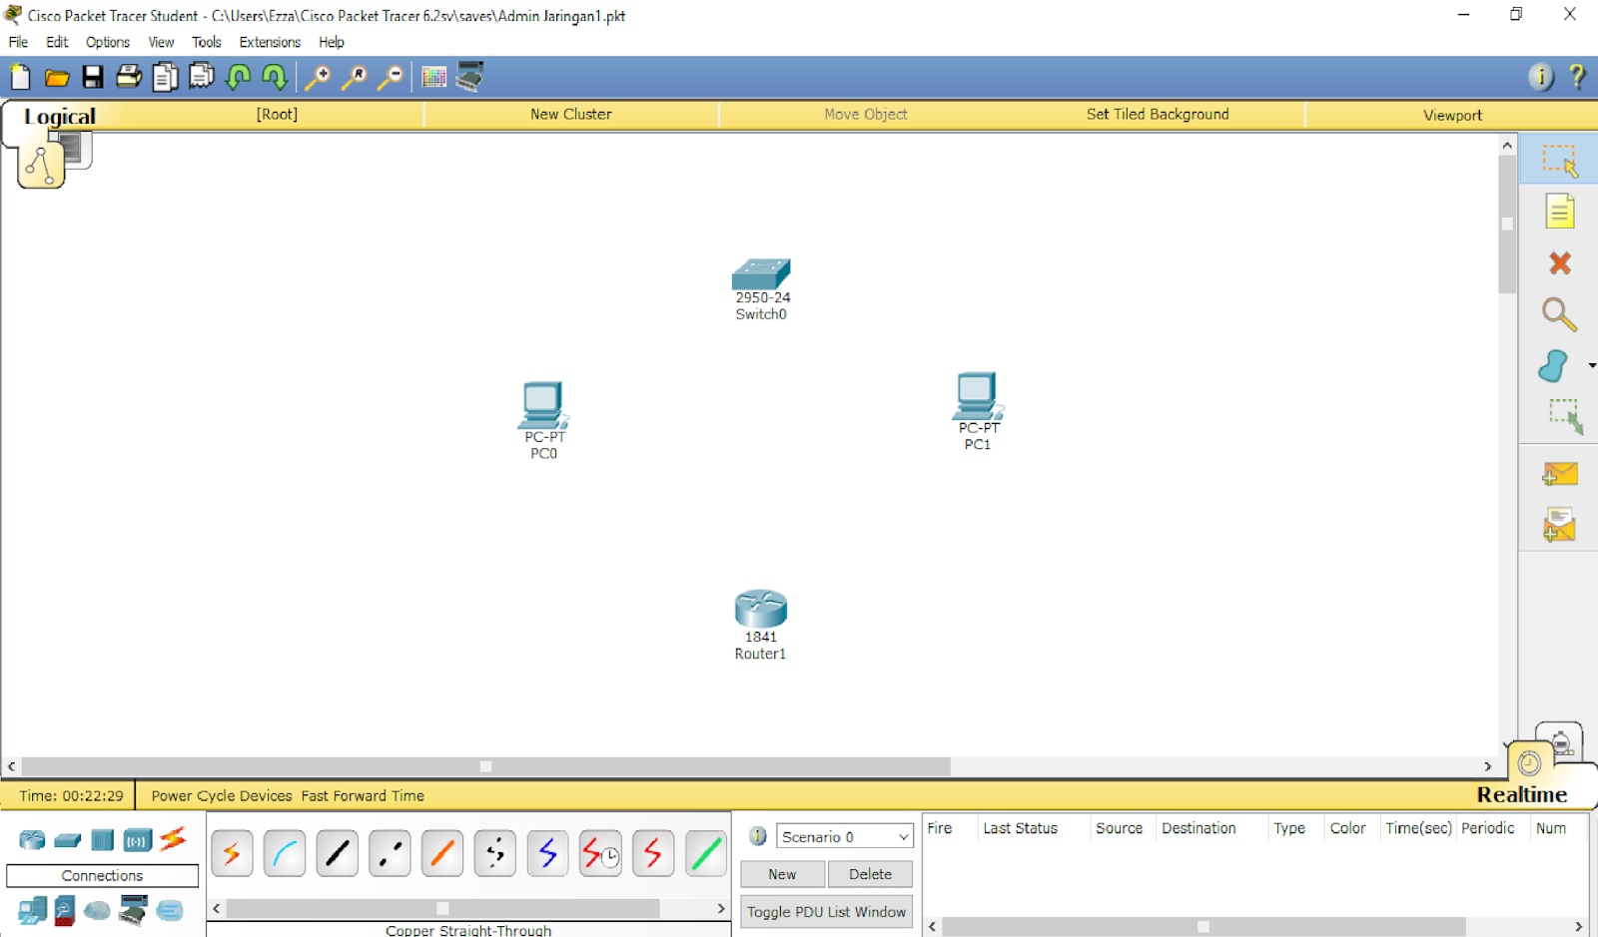The width and height of the screenshot is (1598, 937).
Task: Open the Routers device category
Action: click(x=31, y=840)
